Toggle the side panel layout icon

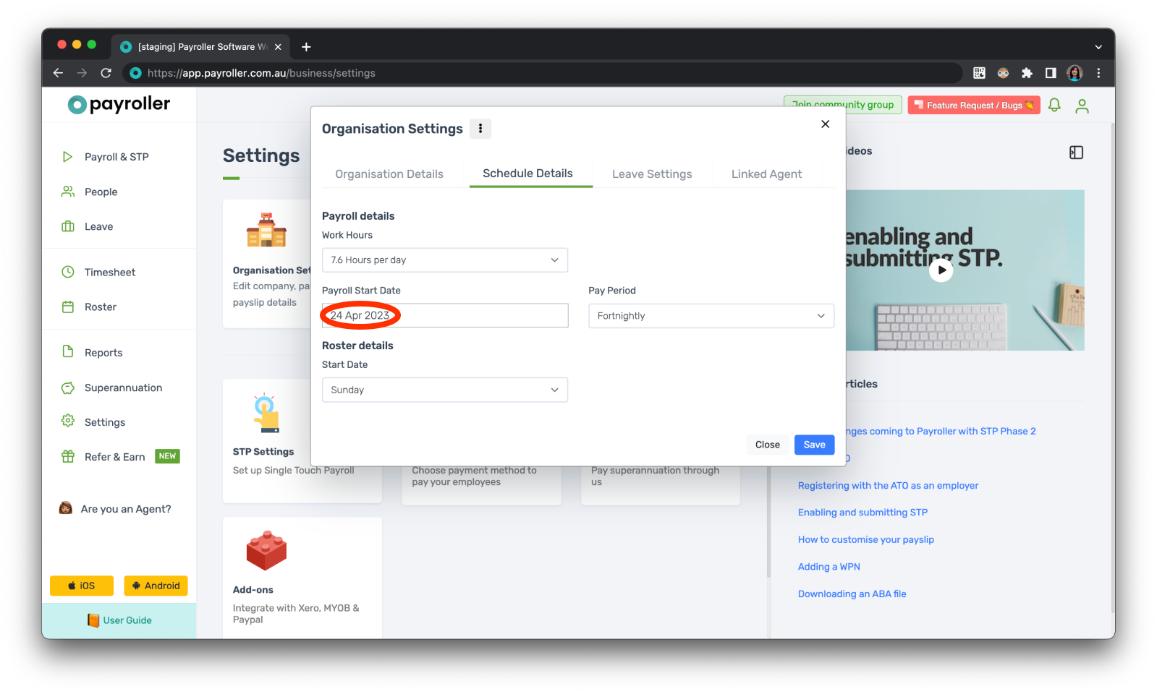click(x=1076, y=153)
